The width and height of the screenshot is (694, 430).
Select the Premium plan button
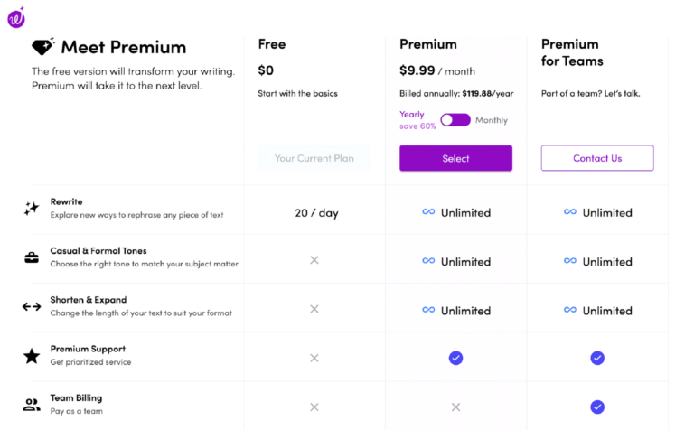coord(455,158)
